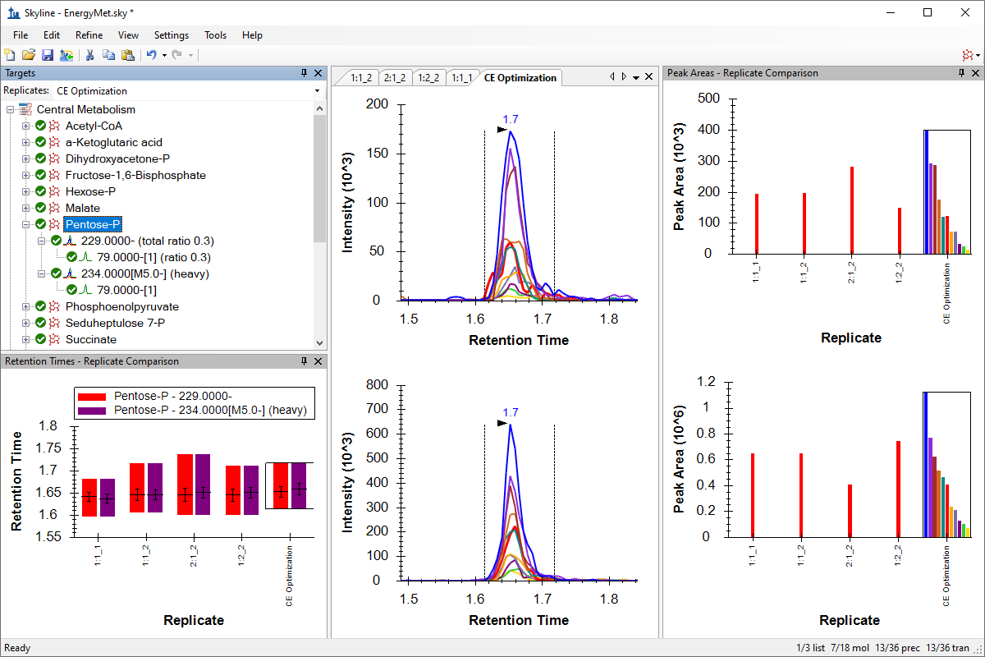985x657 pixels.
Task: Switch to the 2:1_2 chromatogram tab
Action: point(395,78)
